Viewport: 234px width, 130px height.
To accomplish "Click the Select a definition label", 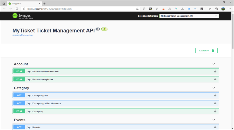I will [x=148, y=16].
